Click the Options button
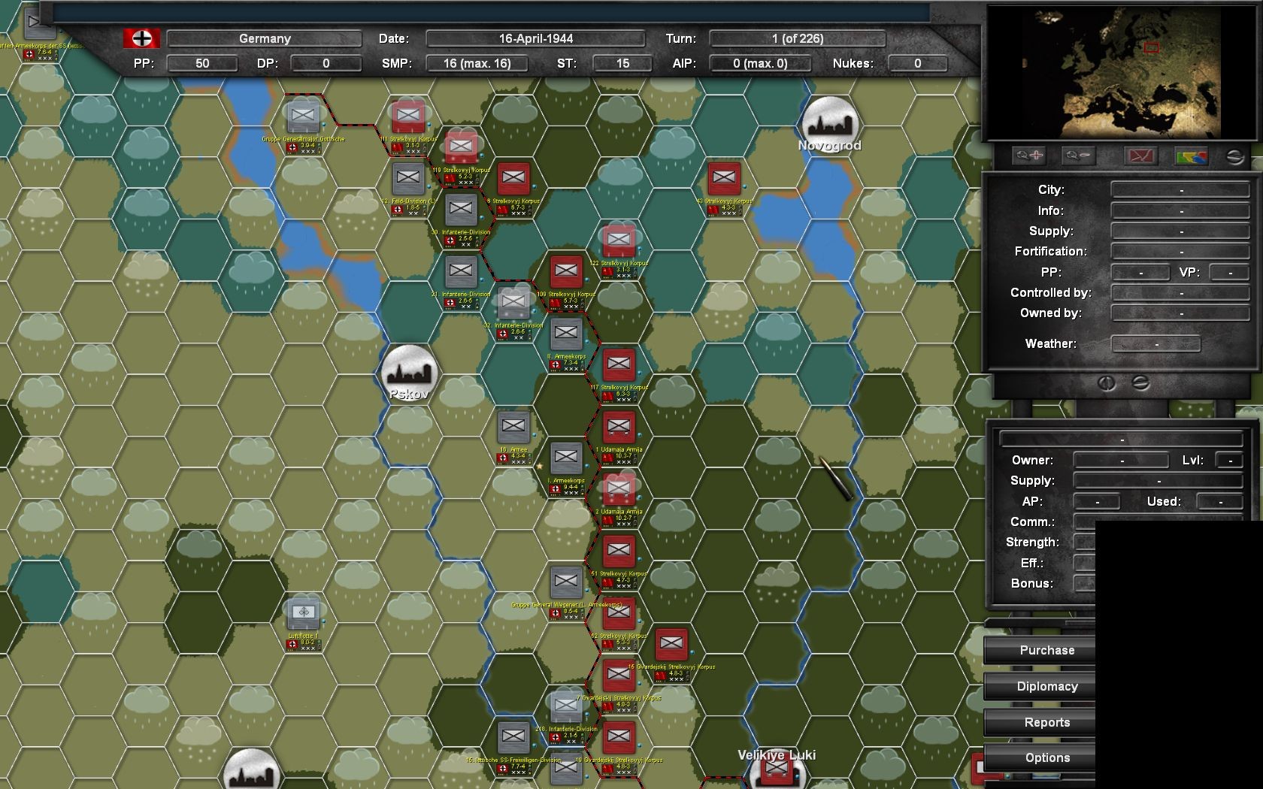 click(1046, 757)
